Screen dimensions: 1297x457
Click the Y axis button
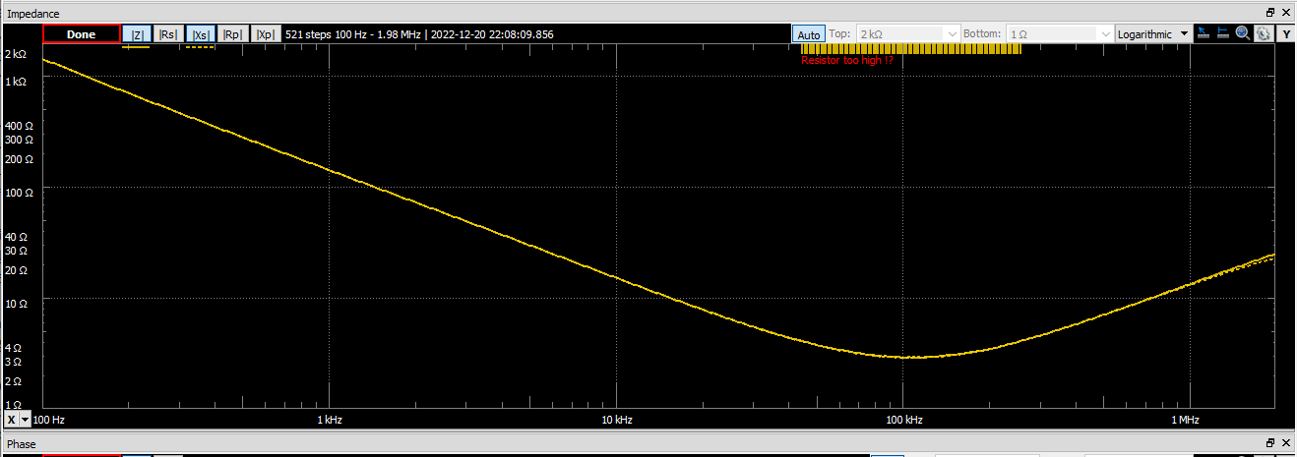(1286, 33)
